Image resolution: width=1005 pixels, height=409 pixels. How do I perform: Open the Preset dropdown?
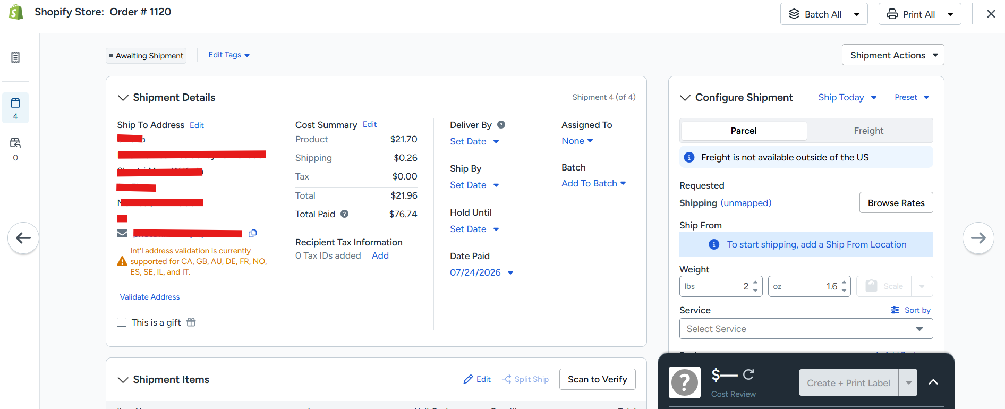pos(912,97)
